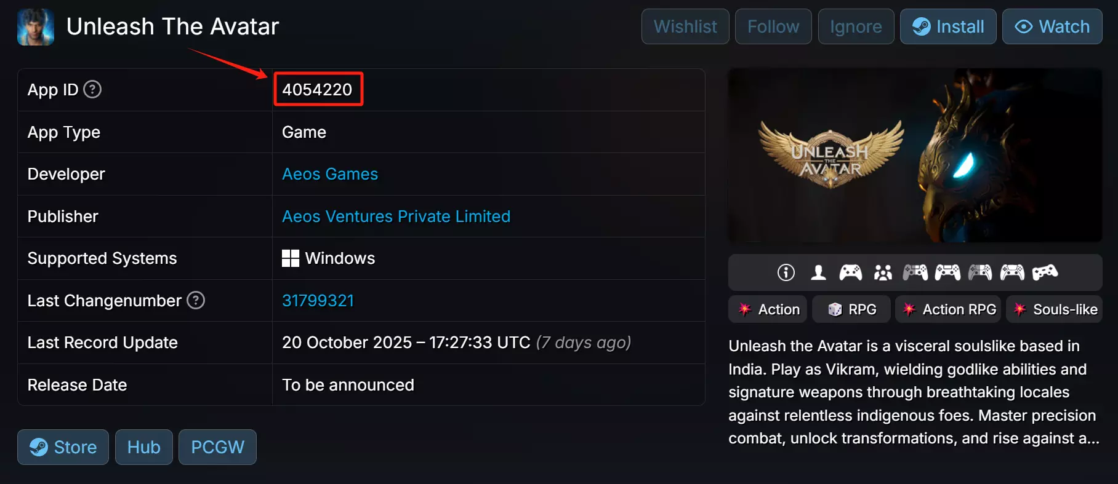The image size is (1118, 484).
Task: Click the Unleash the Avatar capsule image
Action: [x=915, y=155]
